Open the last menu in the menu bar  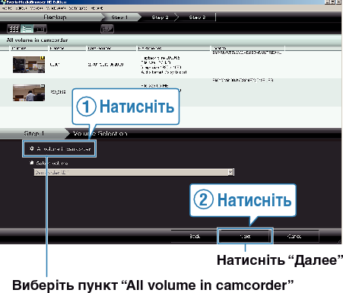pos(97,8)
